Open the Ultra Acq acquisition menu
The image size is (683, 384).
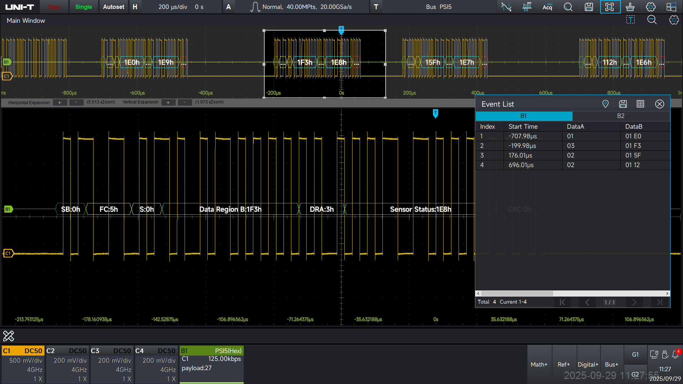(547, 7)
